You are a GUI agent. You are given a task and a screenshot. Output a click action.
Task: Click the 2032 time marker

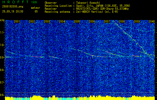(x=32, y=21)
